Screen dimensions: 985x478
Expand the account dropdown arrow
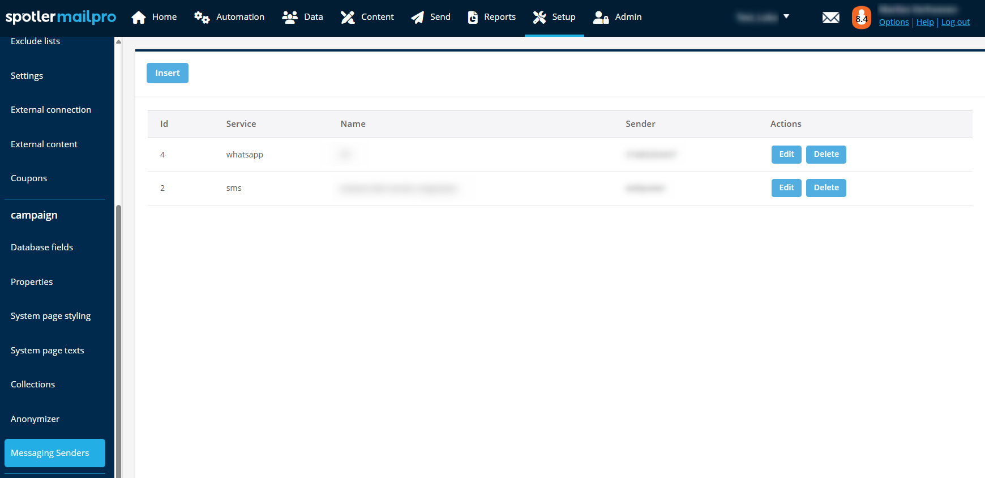(786, 16)
